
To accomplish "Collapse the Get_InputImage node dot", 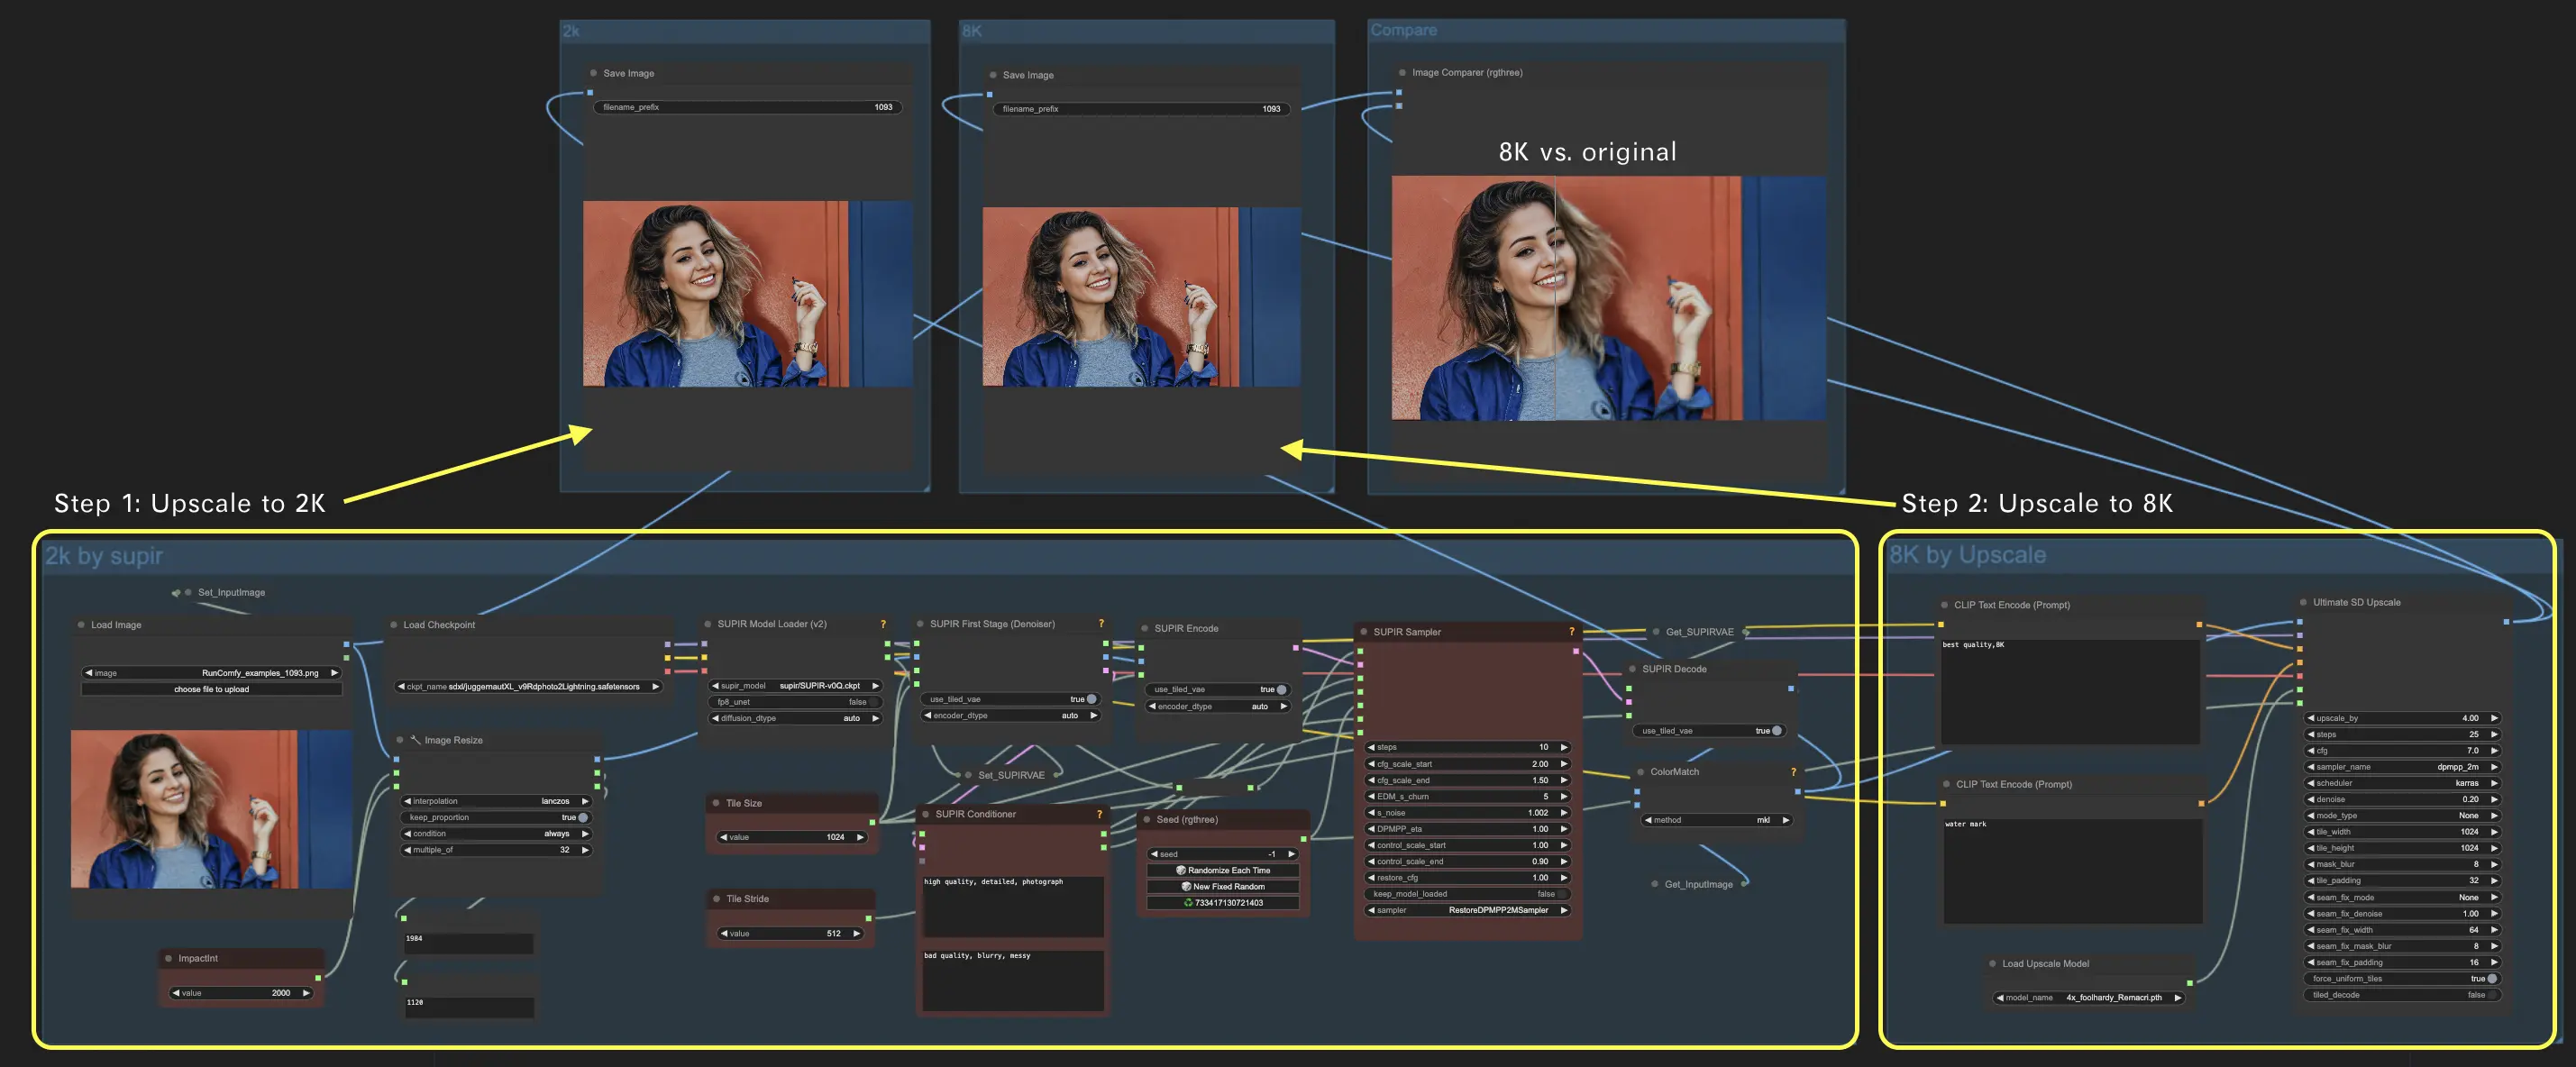I will coord(1655,884).
